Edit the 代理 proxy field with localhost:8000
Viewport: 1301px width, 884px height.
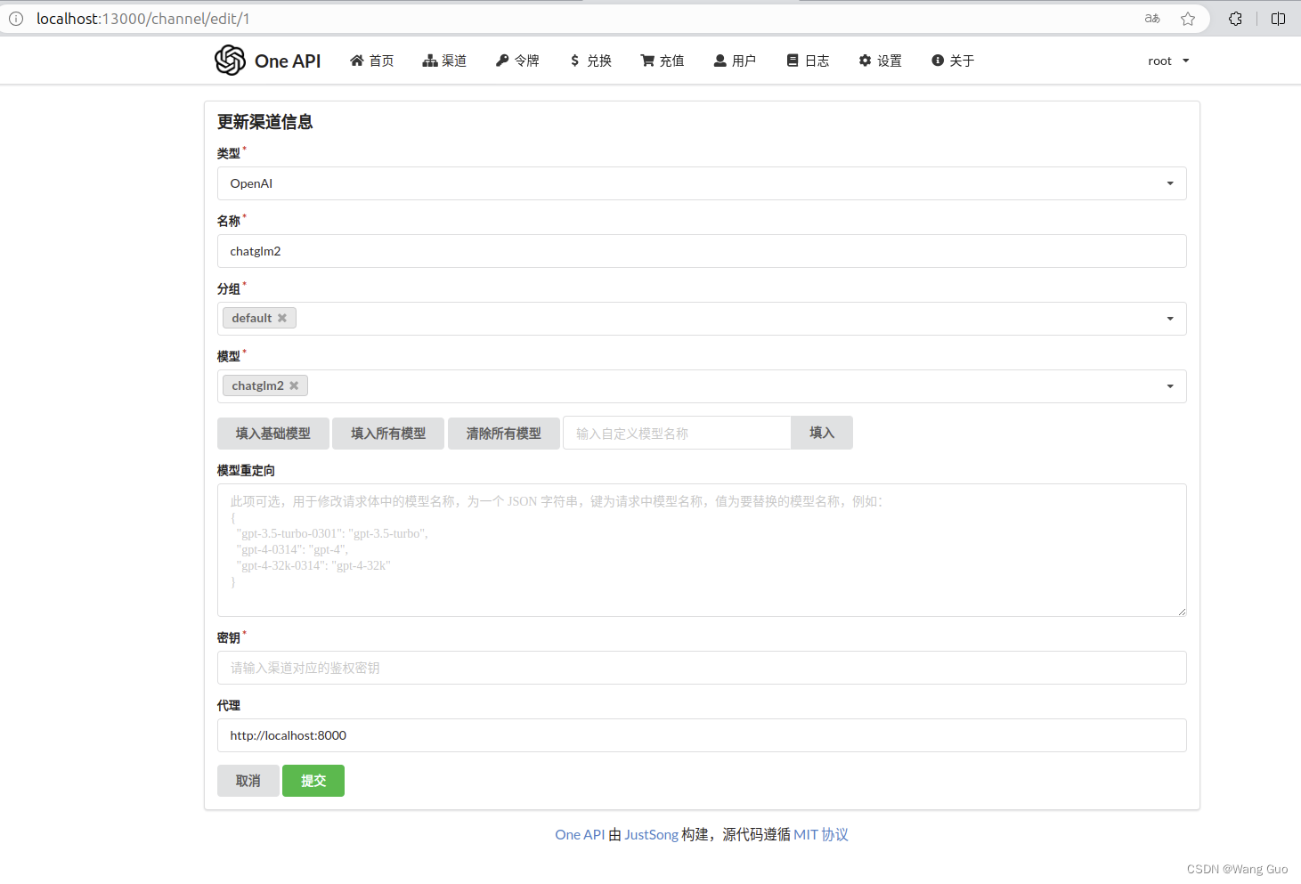[x=702, y=735]
